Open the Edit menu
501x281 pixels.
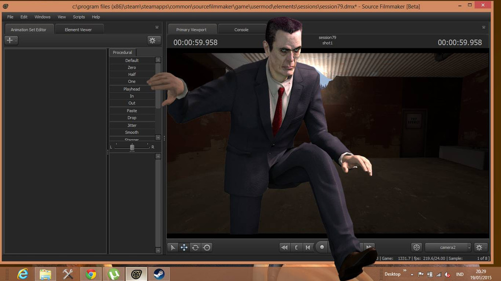pyautogui.click(x=24, y=17)
